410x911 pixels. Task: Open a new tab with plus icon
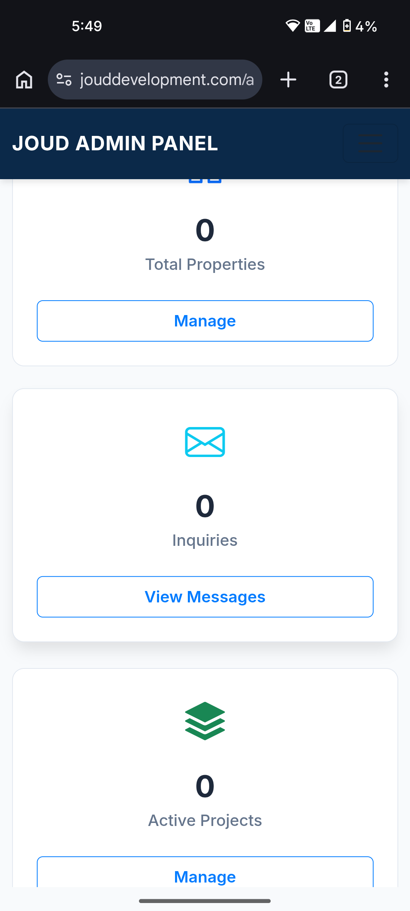click(288, 80)
